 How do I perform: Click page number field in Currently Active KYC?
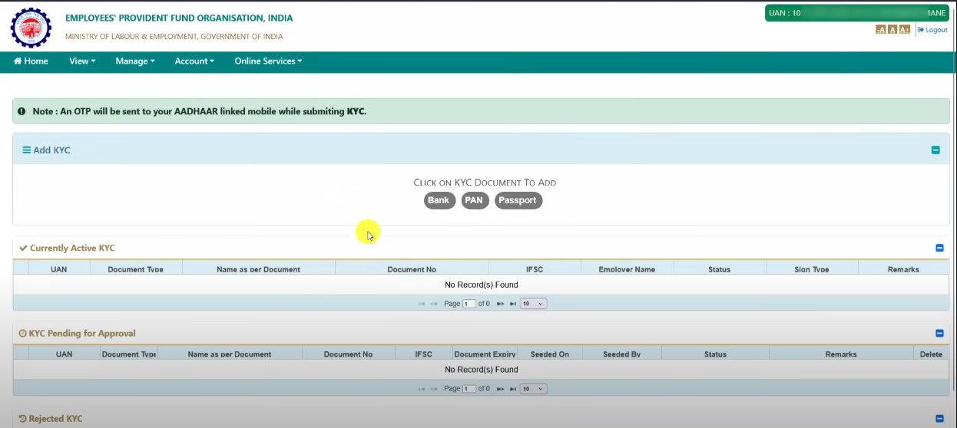(469, 304)
